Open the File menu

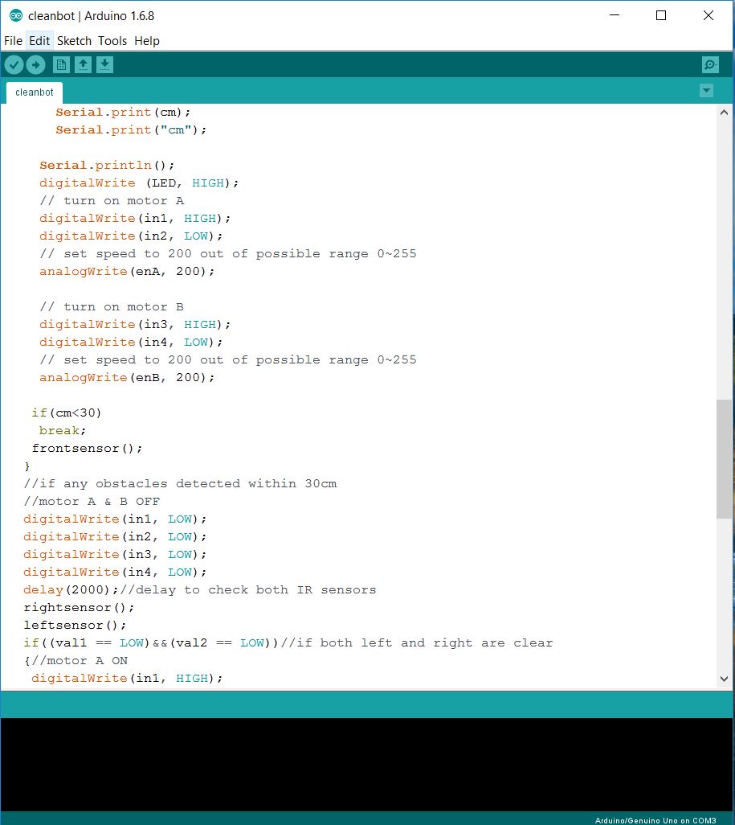(x=13, y=40)
